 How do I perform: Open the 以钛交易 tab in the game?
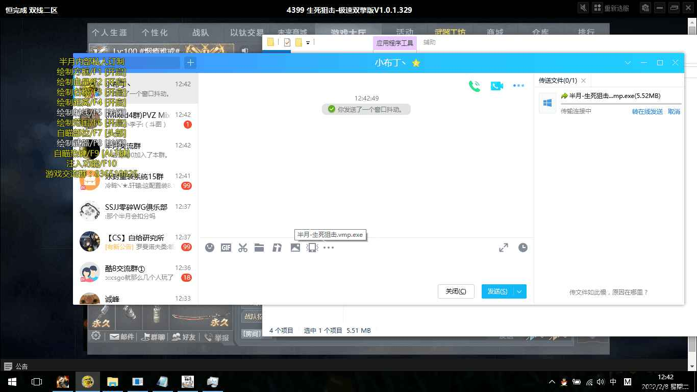pyautogui.click(x=246, y=32)
